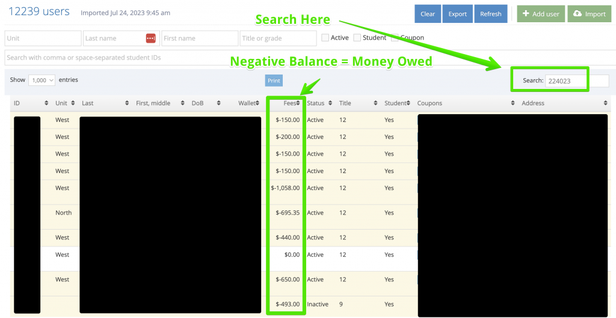616x318 pixels.
Task: Click the Export button
Action: [x=458, y=14]
